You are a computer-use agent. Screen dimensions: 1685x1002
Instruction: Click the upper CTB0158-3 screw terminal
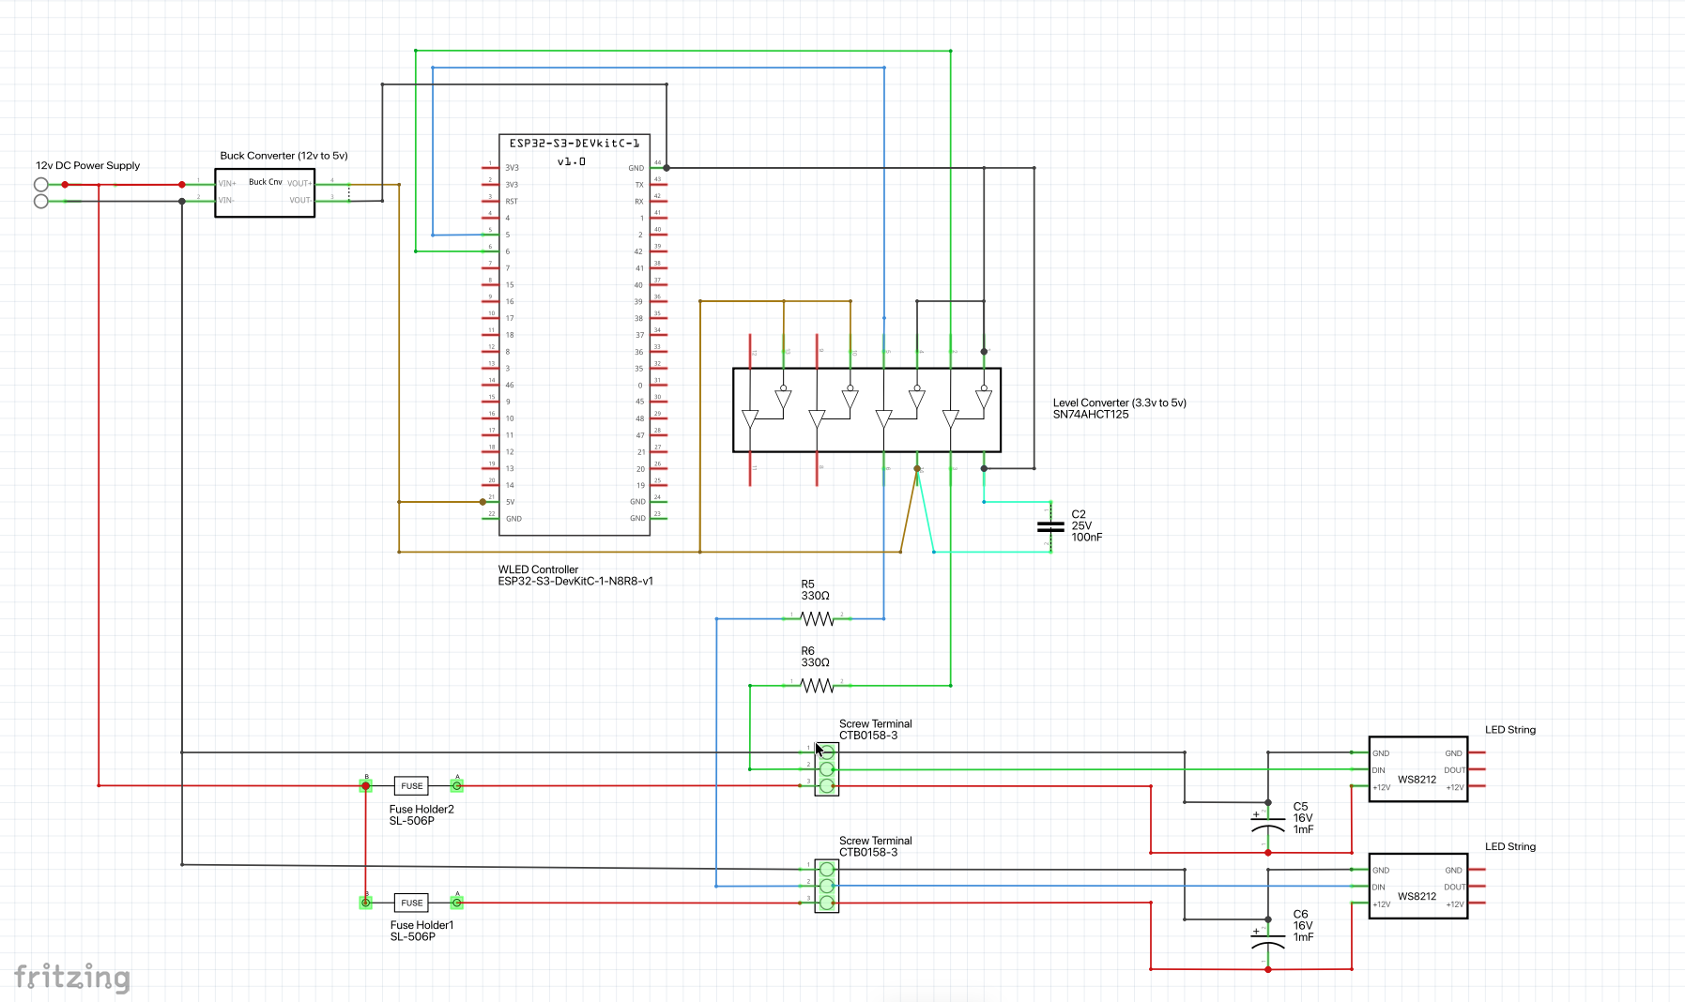pyautogui.click(x=826, y=769)
